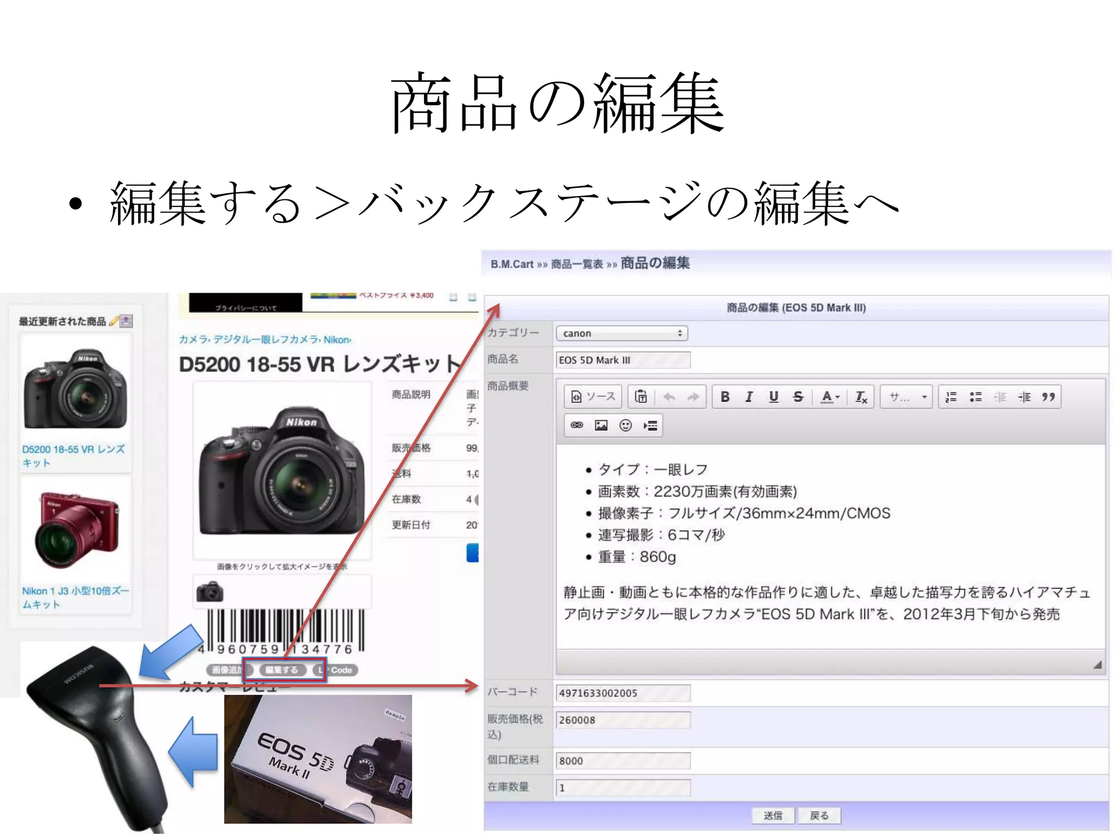Open the D5200 18-55 VR レンズキット sidebar link
Image resolution: width=1113 pixels, height=834 pixels.
(x=73, y=456)
